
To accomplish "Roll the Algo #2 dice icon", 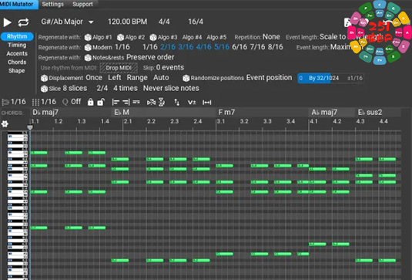I will [120, 37].
